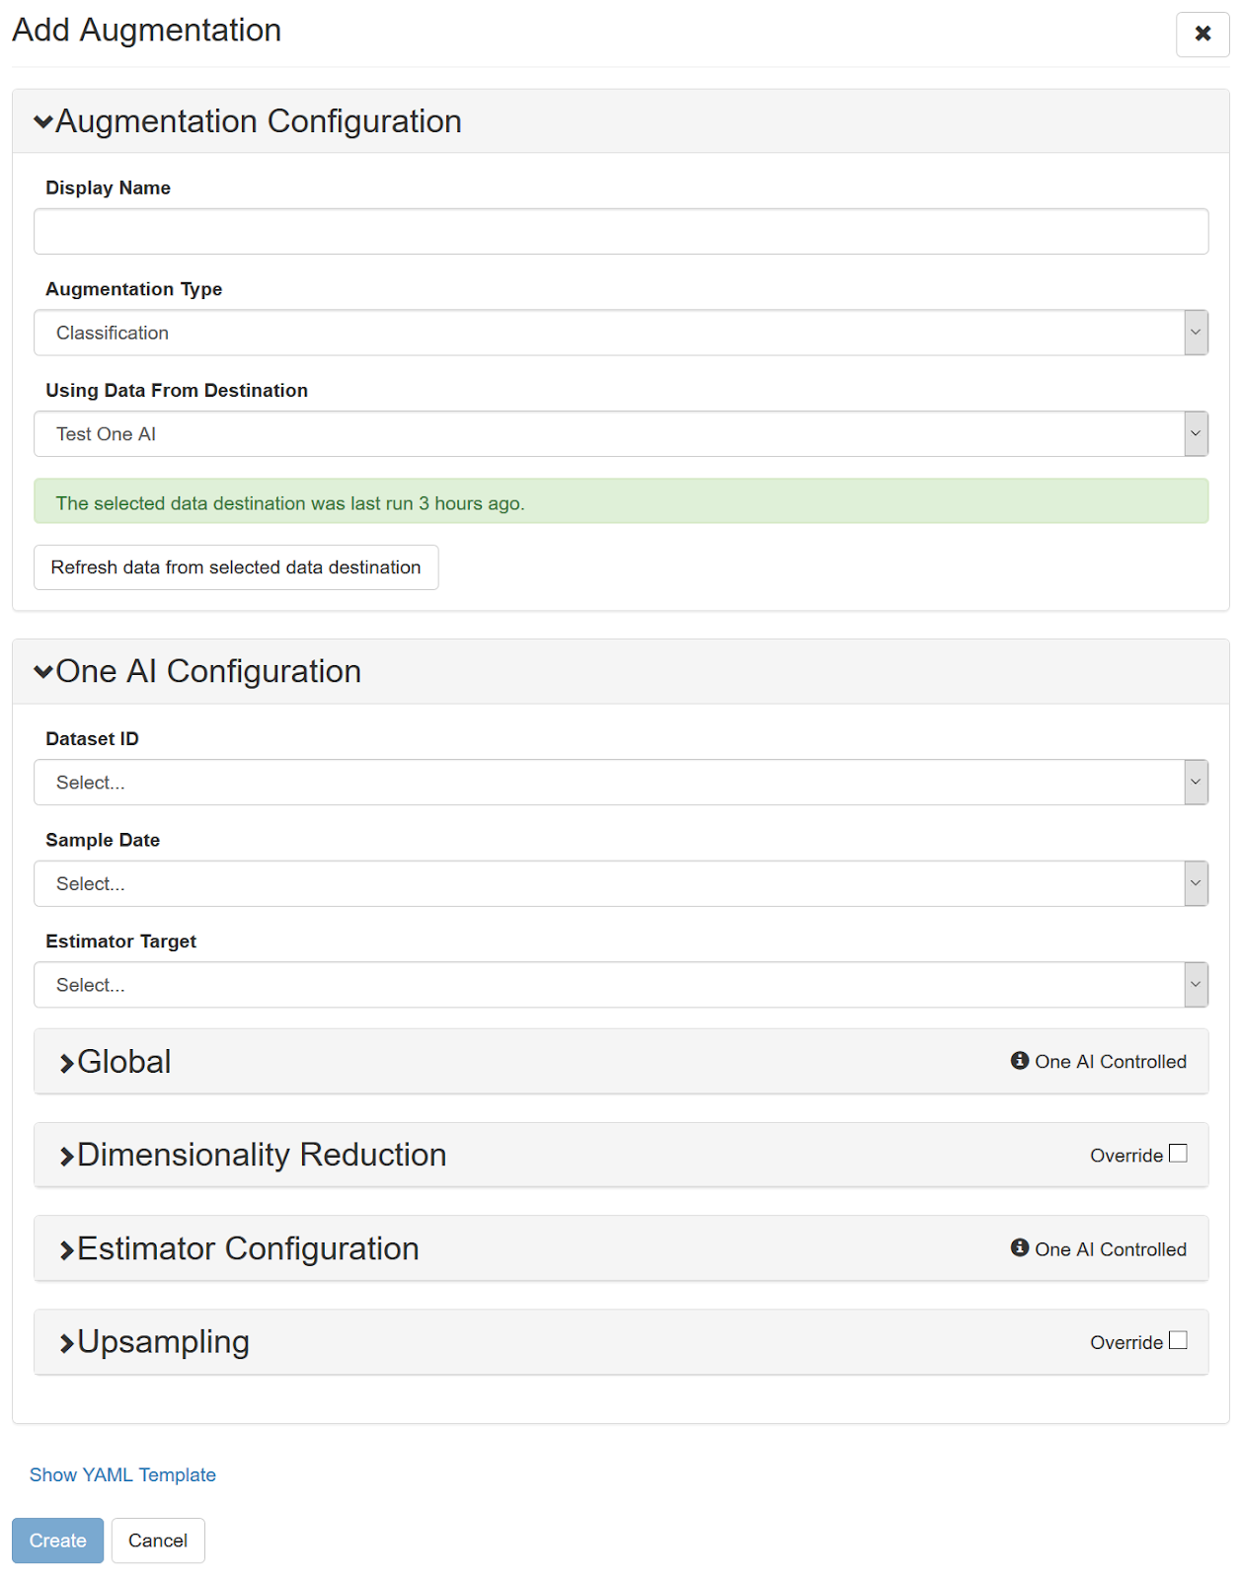This screenshot has height=1579, width=1241.
Task: Expand the Global section chevron
Action: click(x=67, y=1063)
